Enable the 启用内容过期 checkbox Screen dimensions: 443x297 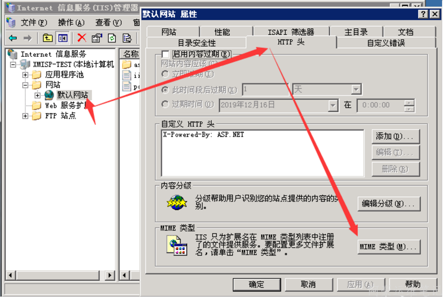point(165,54)
